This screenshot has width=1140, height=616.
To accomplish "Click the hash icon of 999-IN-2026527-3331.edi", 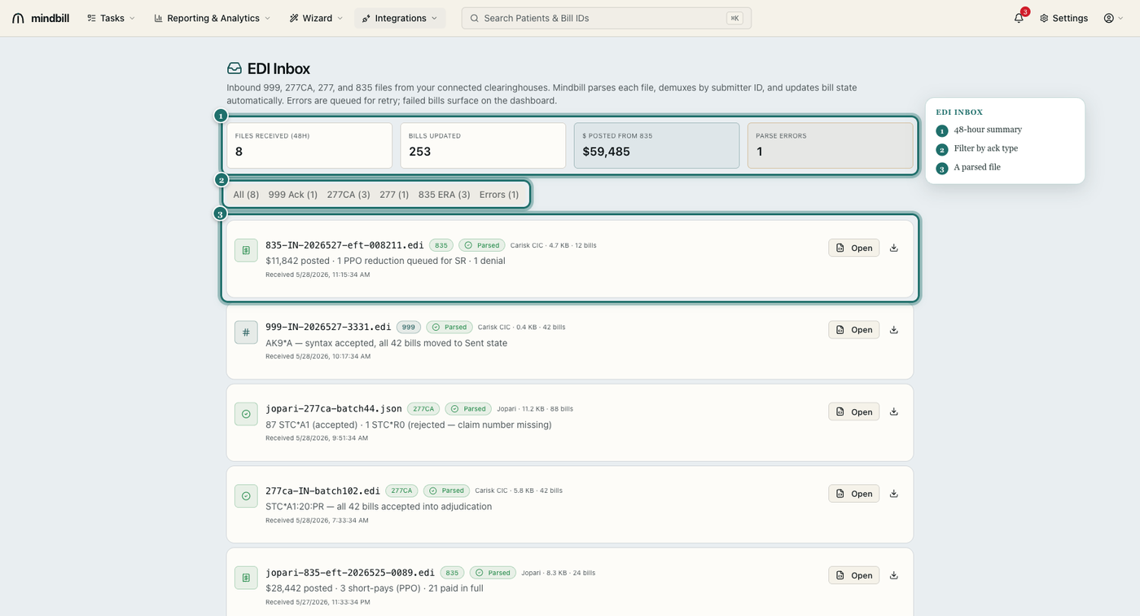I will click(246, 332).
